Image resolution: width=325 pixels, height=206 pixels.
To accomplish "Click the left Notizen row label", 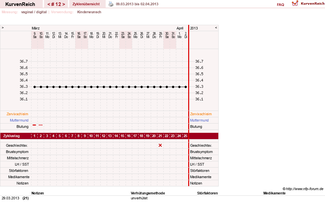I will [23, 183].
